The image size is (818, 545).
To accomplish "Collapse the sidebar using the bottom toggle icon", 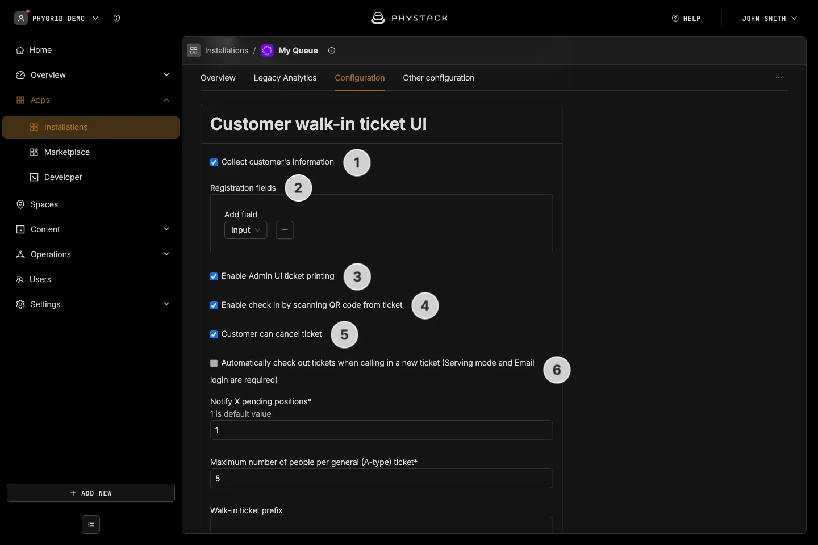I will pyautogui.click(x=91, y=525).
